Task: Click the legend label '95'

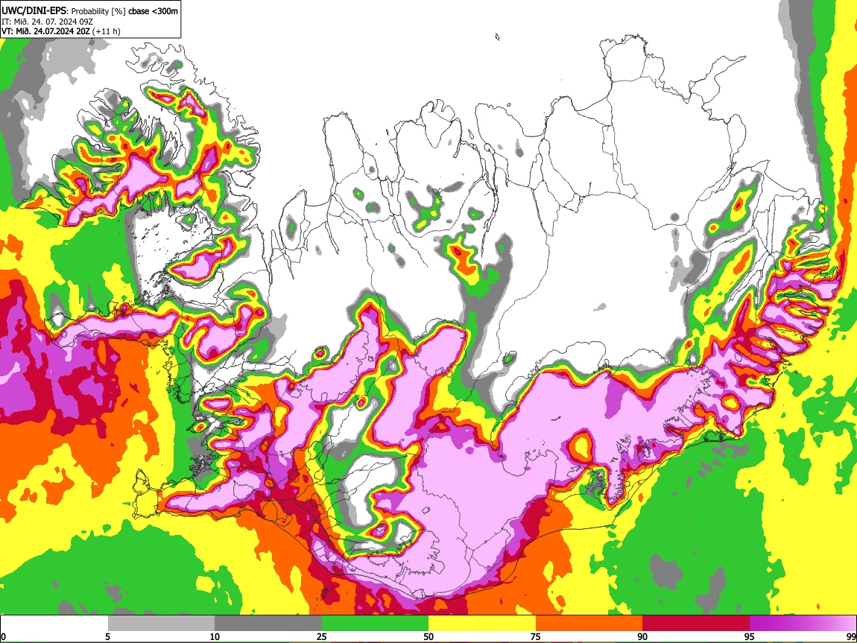Action: tap(750, 636)
